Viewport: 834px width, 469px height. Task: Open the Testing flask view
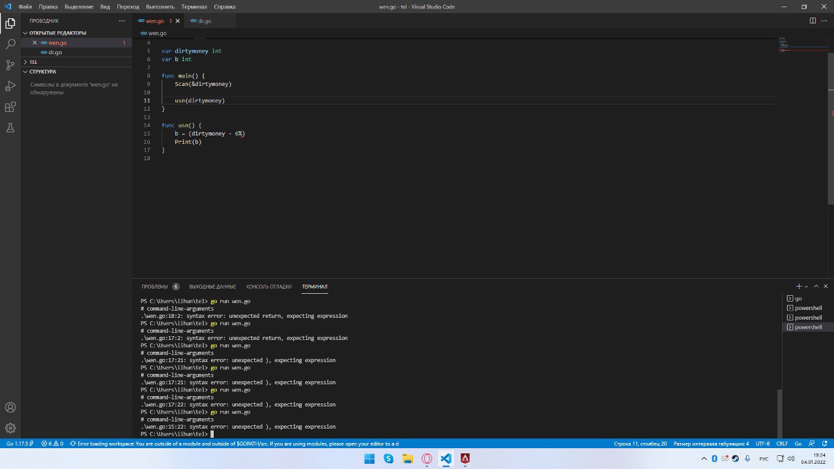click(10, 128)
